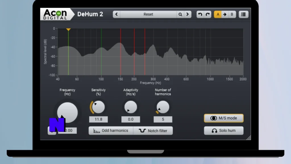Viewport: 291px width, 164px height.
Task: Edit the Adaptivity value 0.0
Action: [131, 119]
